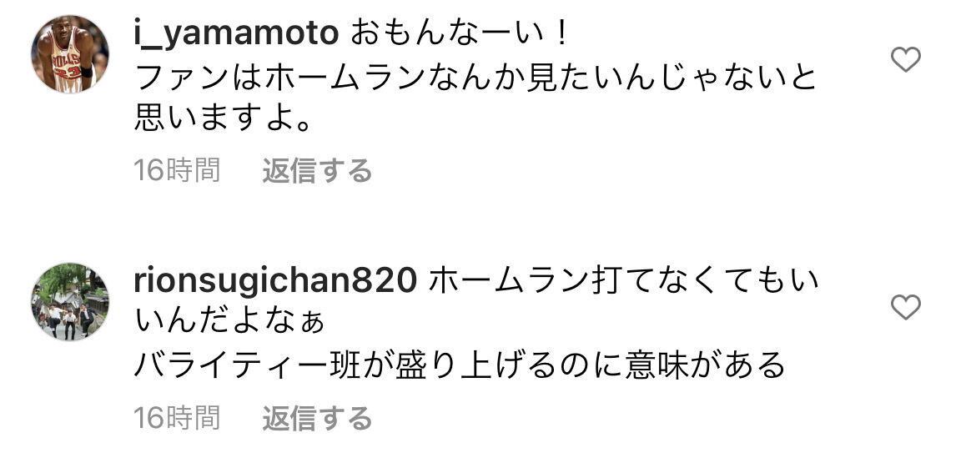Open i_yamamoto's profile picture
This screenshot has width=976, height=468.
pyautogui.click(x=70, y=54)
